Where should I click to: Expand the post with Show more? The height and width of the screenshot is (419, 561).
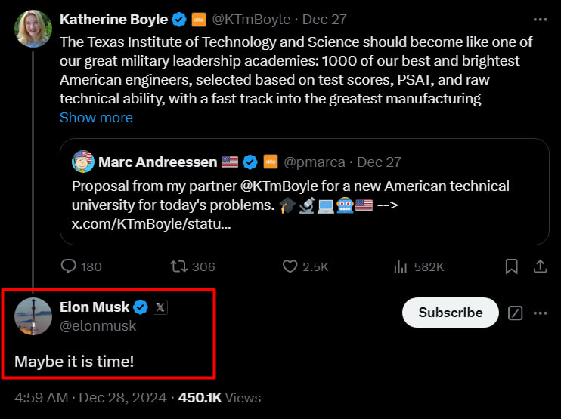click(x=96, y=117)
